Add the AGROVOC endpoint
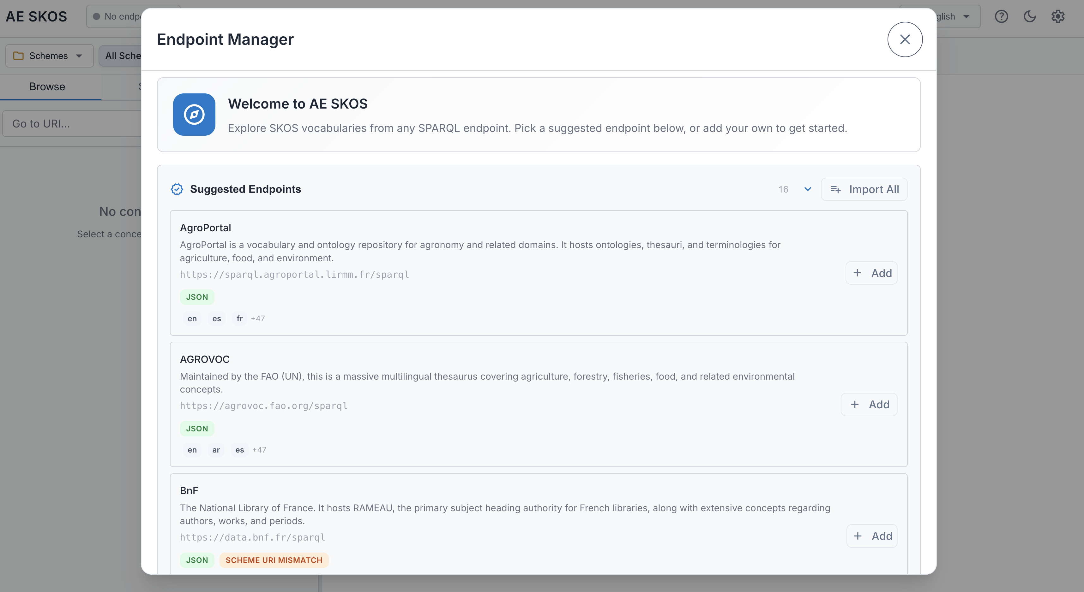Screen dimensions: 1084x592 [869, 405]
